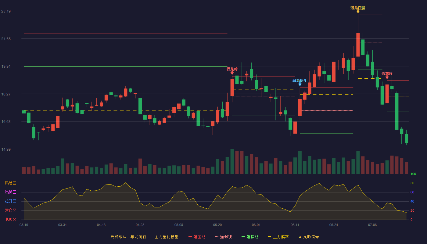The width and height of the screenshot is (427, 244).
Task: Toggle the 龙吟信号 legend entry
Action: pos(309,237)
